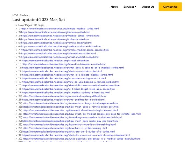Open link 27 how-much-does-scribe-pay-per-hour
The width and height of the screenshot is (189, 142).
click(x=70, y=121)
